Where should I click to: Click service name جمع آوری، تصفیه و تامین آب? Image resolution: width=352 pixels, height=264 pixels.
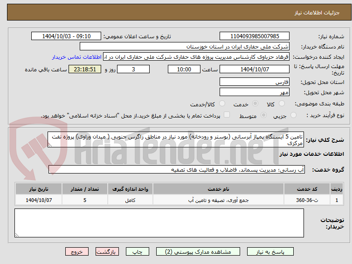[x=219, y=200]
